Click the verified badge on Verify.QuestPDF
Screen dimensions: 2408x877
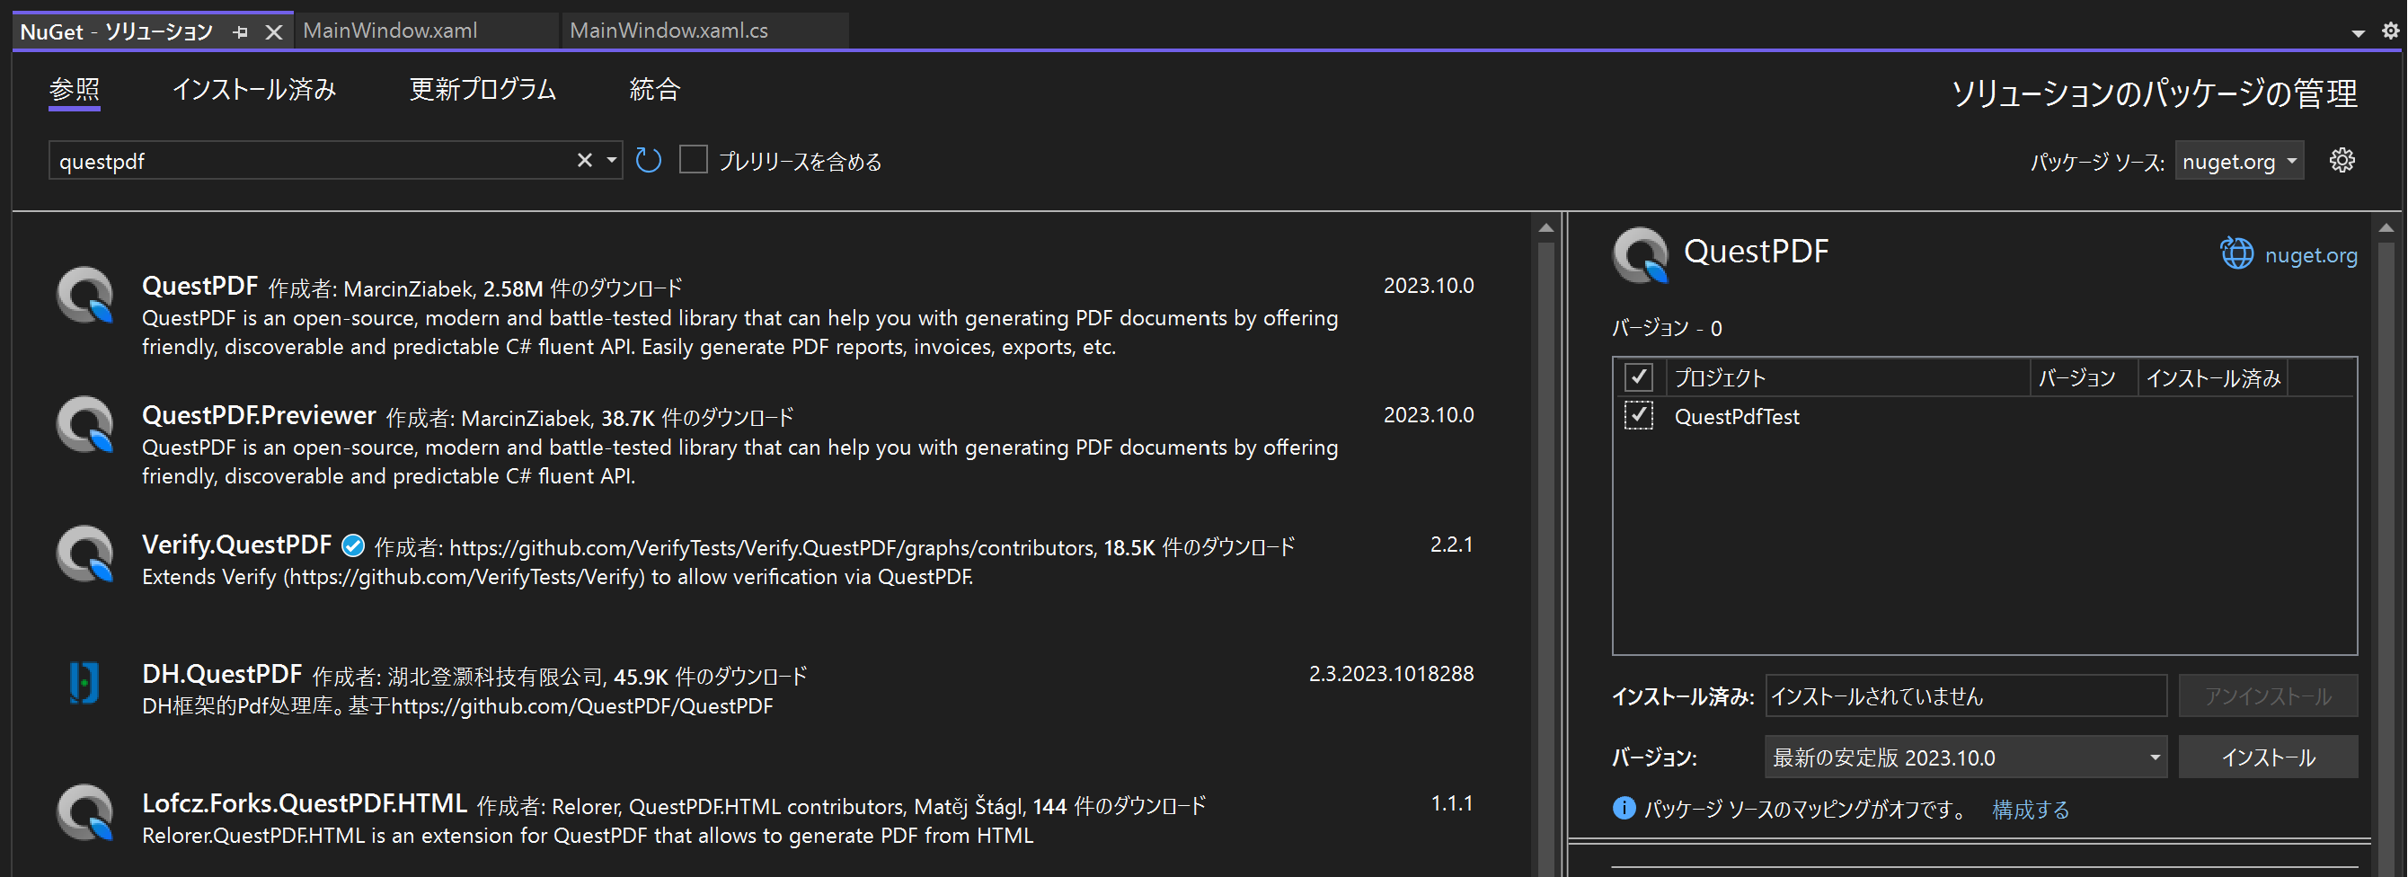352,545
